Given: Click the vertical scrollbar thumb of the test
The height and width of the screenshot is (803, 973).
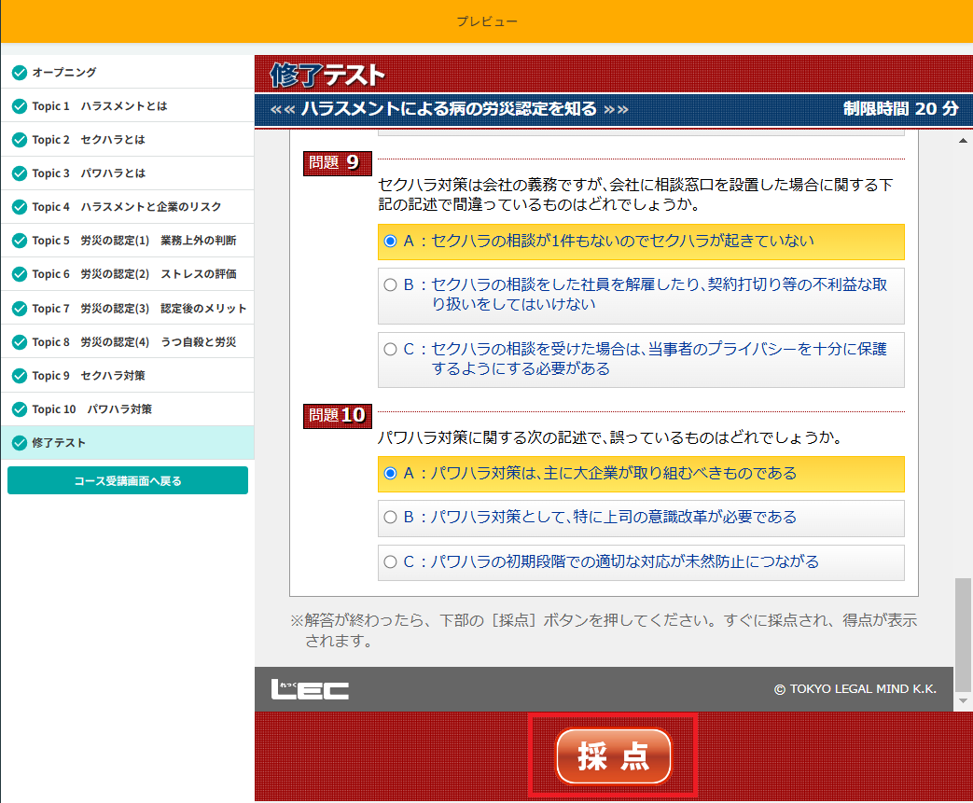Looking at the screenshot, I should 963,634.
